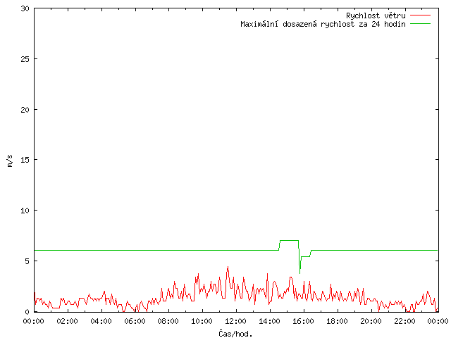Click the y-axis value 20
The image size is (451, 338).
25,110
